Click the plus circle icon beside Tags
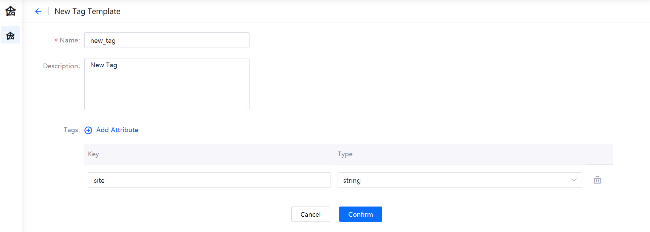Viewport: 650px width, 232px height. (88, 130)
